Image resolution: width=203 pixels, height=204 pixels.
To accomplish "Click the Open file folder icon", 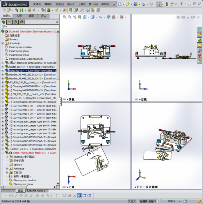I will 128,4.
